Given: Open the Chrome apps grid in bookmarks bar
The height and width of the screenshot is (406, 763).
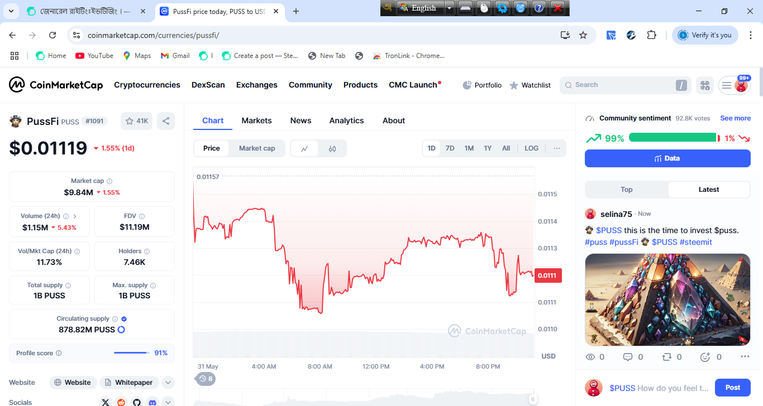Looking at the screenshot, I should [x=15, y=56].
